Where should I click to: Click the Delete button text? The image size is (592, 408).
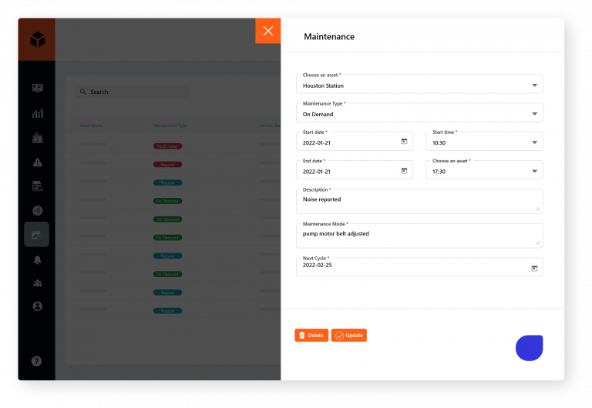[x=315, y=335]
